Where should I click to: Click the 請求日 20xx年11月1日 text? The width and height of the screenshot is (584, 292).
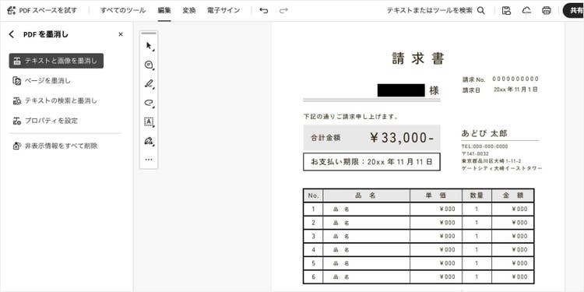point(500,90)
